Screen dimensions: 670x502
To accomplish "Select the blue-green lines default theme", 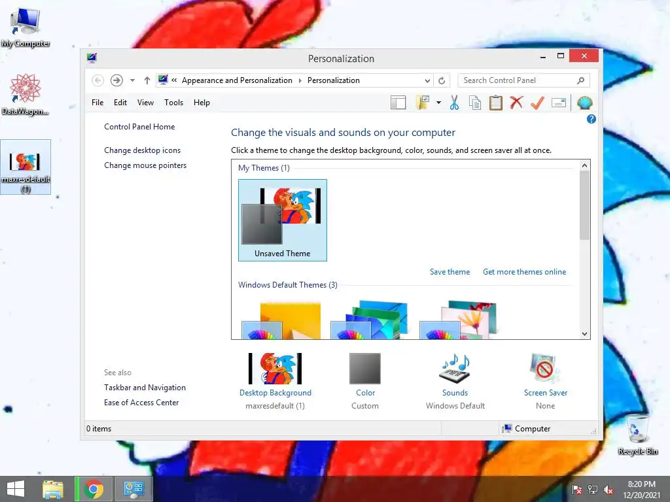I will [369, 320].
